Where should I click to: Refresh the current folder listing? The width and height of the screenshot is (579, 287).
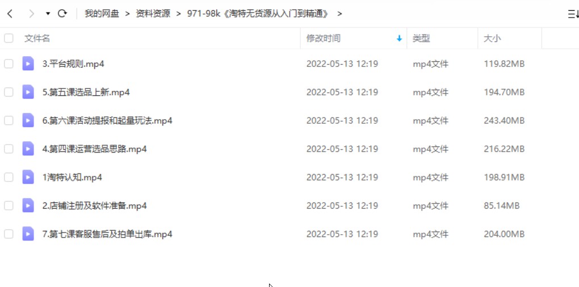62,14
